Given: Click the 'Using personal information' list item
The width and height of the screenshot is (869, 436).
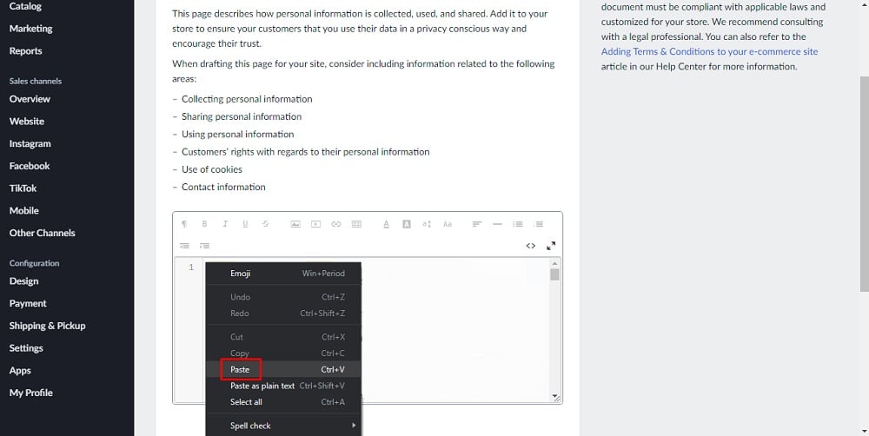Looking at the screenshot, I should click(238, 134).
